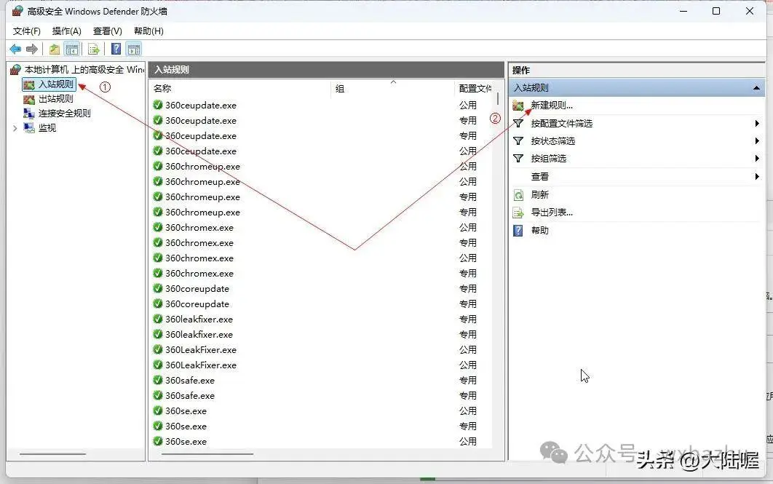773x484 pixels.
Task: Select 入站规则 in the left tree
Action: (x=49, y=84)
